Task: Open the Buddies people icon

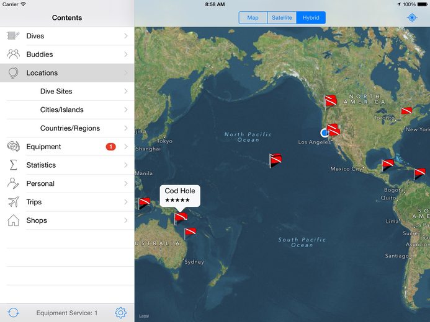Action: click(13, 54)
